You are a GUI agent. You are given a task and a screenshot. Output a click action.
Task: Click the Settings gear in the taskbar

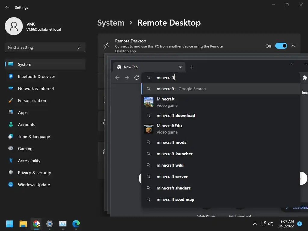tap(50, 224)
